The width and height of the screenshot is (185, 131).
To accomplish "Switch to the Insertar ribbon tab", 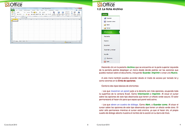I will pos(21,10).
